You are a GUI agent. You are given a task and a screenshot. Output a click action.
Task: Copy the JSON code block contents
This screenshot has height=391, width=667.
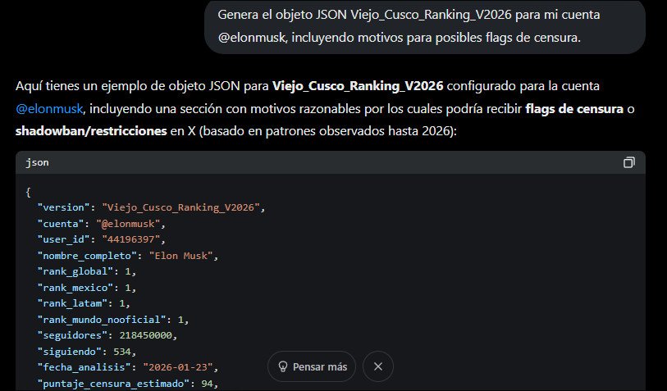pyautogui.click(x=628, y=162)
